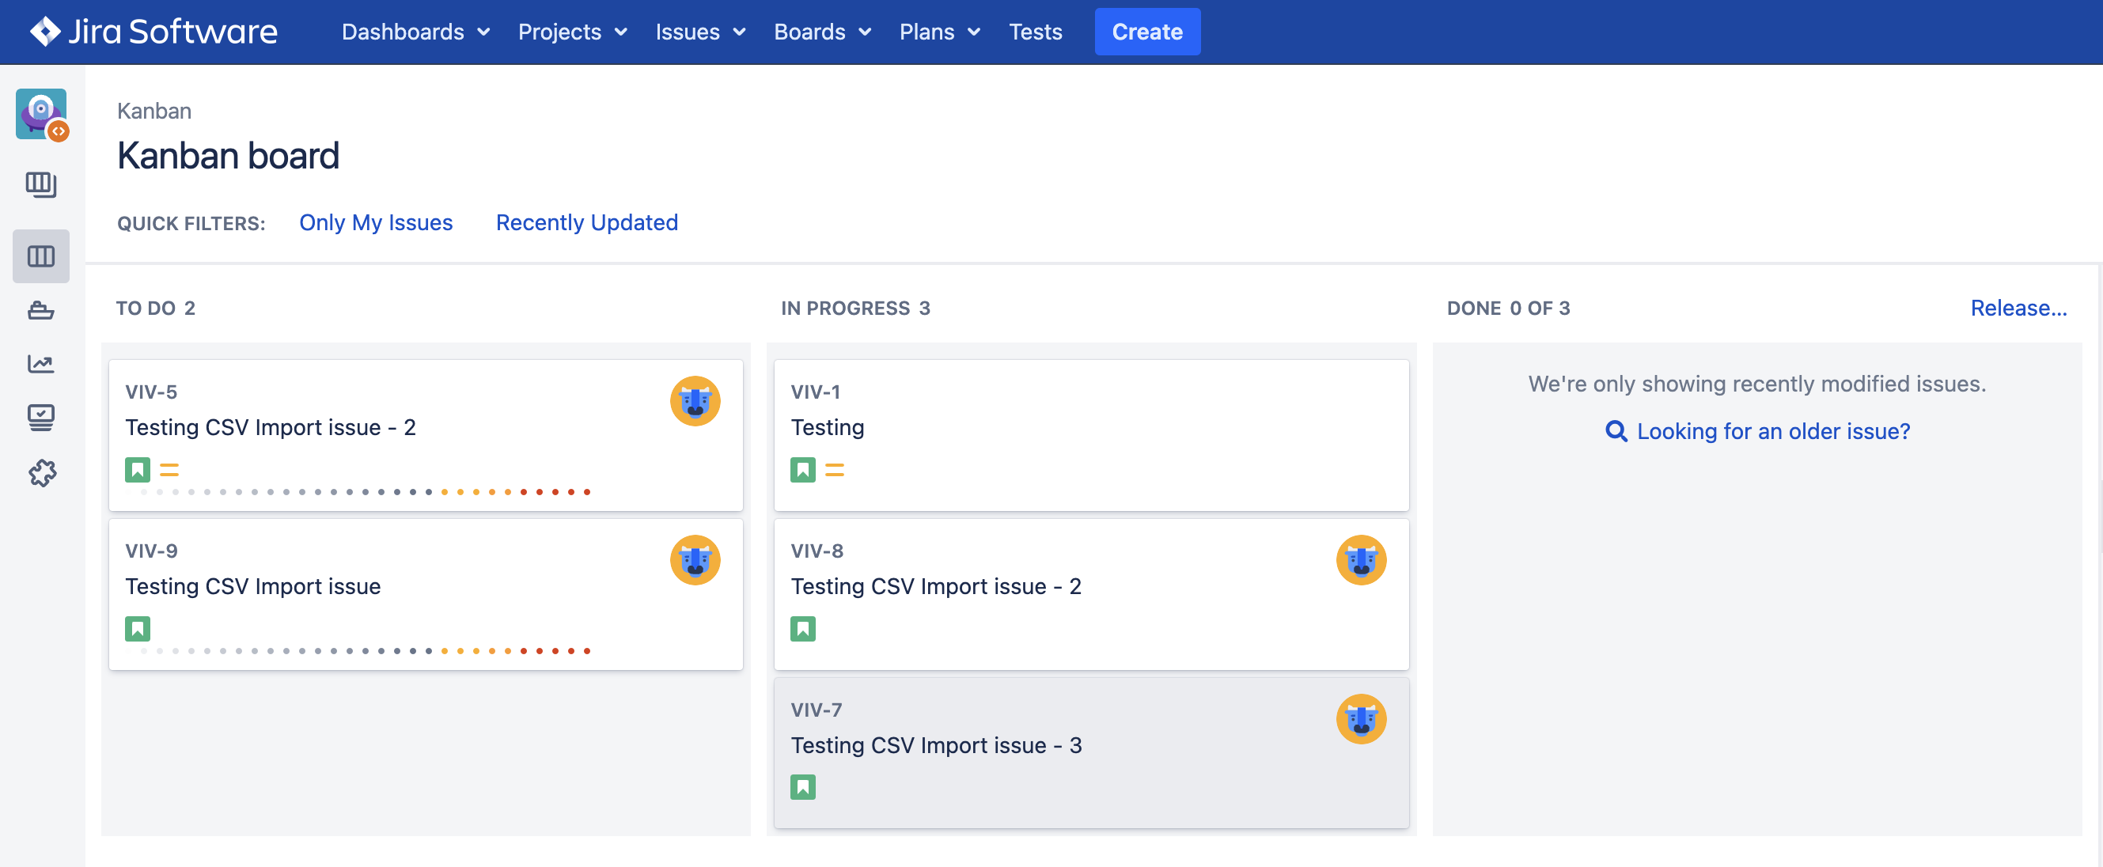Toggle the Only My Issues quick filter

pyautogui.click(x=376, y=222)
